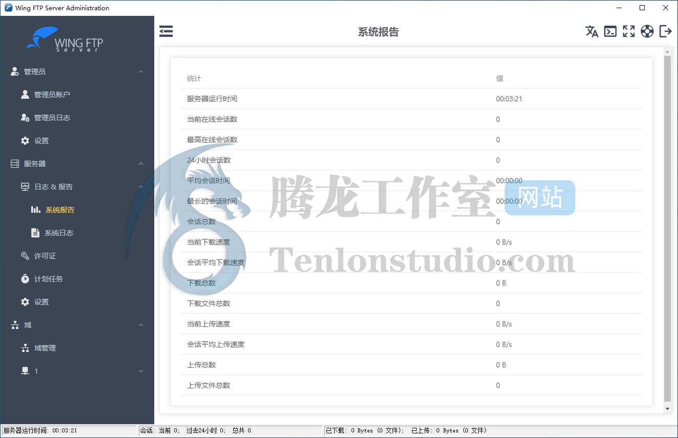Select 系统日志 in the sidebar
Image resolution: width=678 pixels, height=438 pixels.
pyautogui.click(x=58, y=233)
